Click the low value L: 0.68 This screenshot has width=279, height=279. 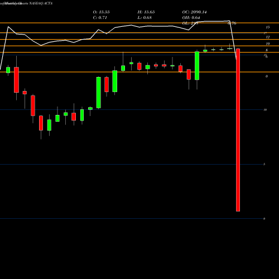(x=145, y=18)
